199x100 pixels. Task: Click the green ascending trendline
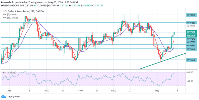tap(162, 61)
